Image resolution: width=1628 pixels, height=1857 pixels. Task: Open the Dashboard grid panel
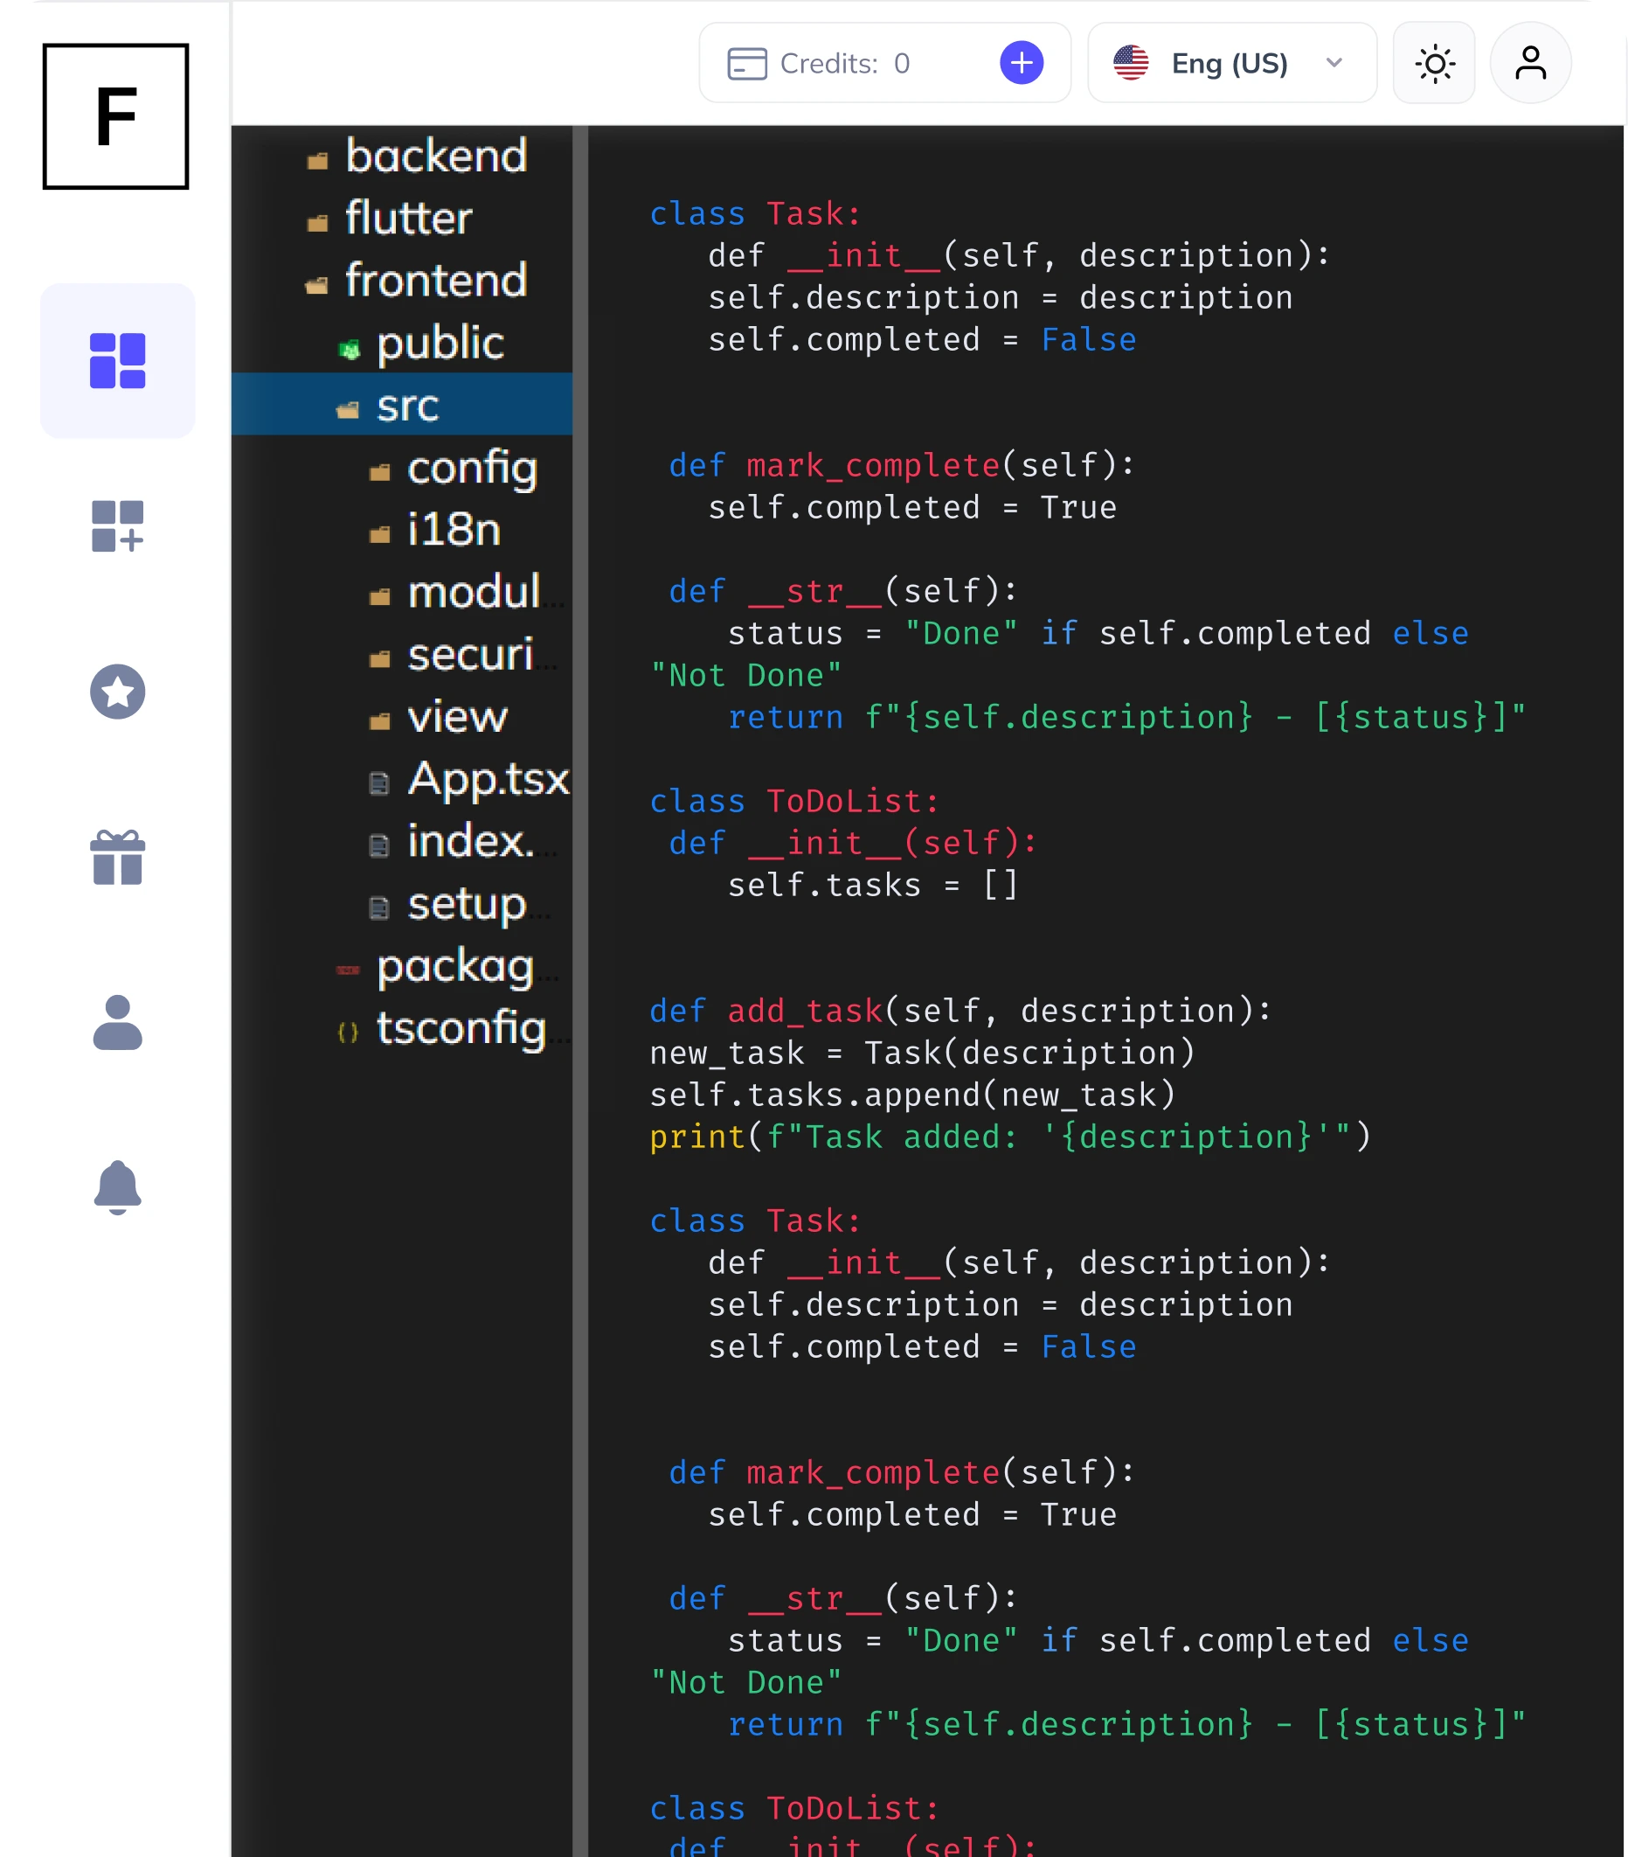coord(116,361)
